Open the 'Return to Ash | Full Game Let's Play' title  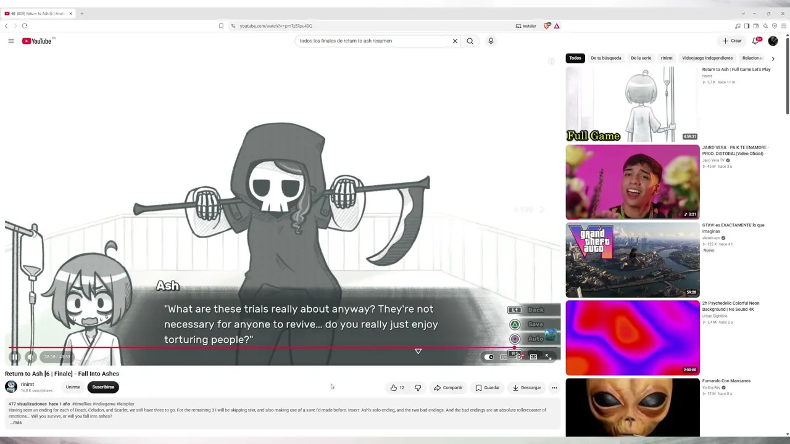click(x=736, y=70)
